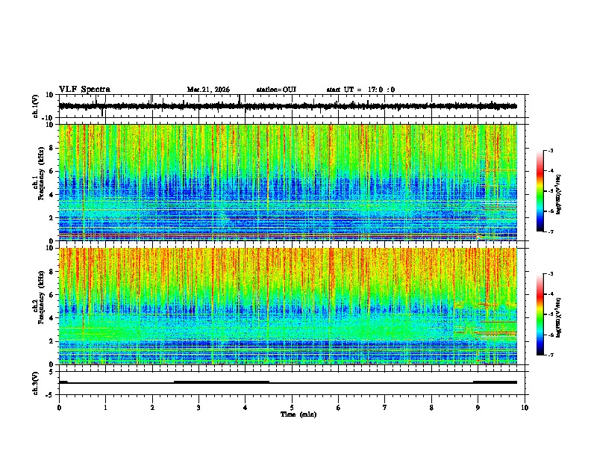Click the ch.3 voltage trace panel
Screen dimensions: 591x457
click(292, 383)
